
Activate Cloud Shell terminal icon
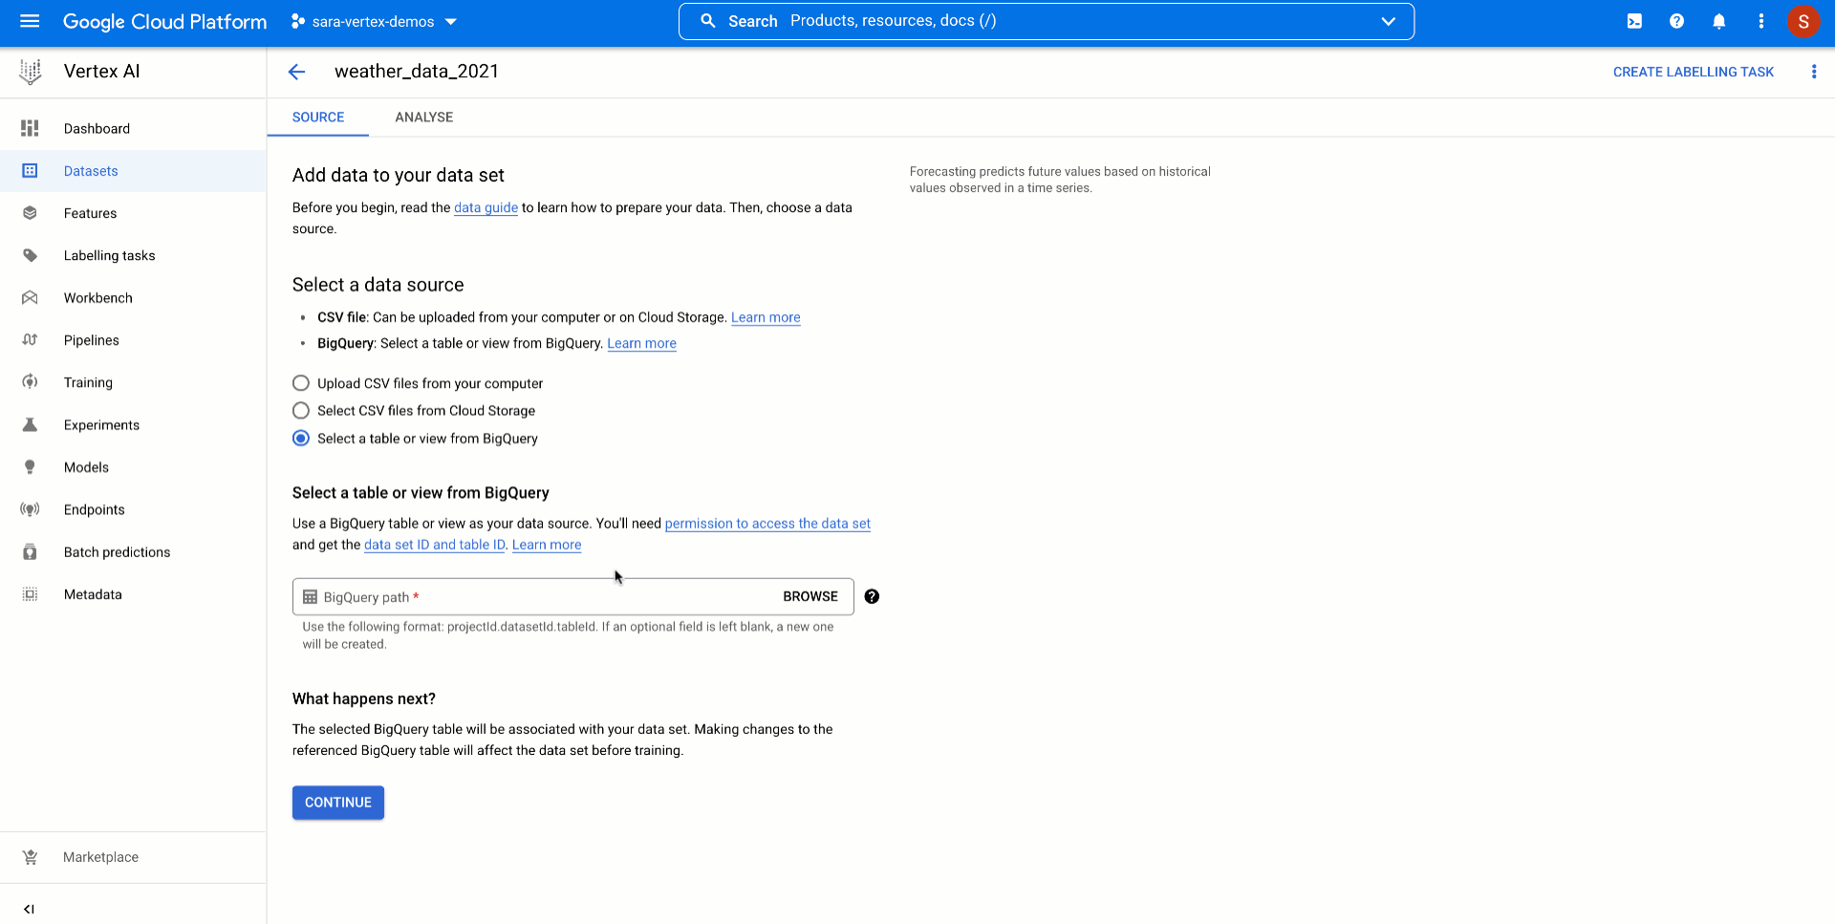1634,21
